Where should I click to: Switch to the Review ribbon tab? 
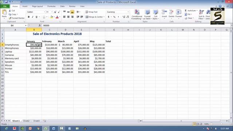[72, 7]
